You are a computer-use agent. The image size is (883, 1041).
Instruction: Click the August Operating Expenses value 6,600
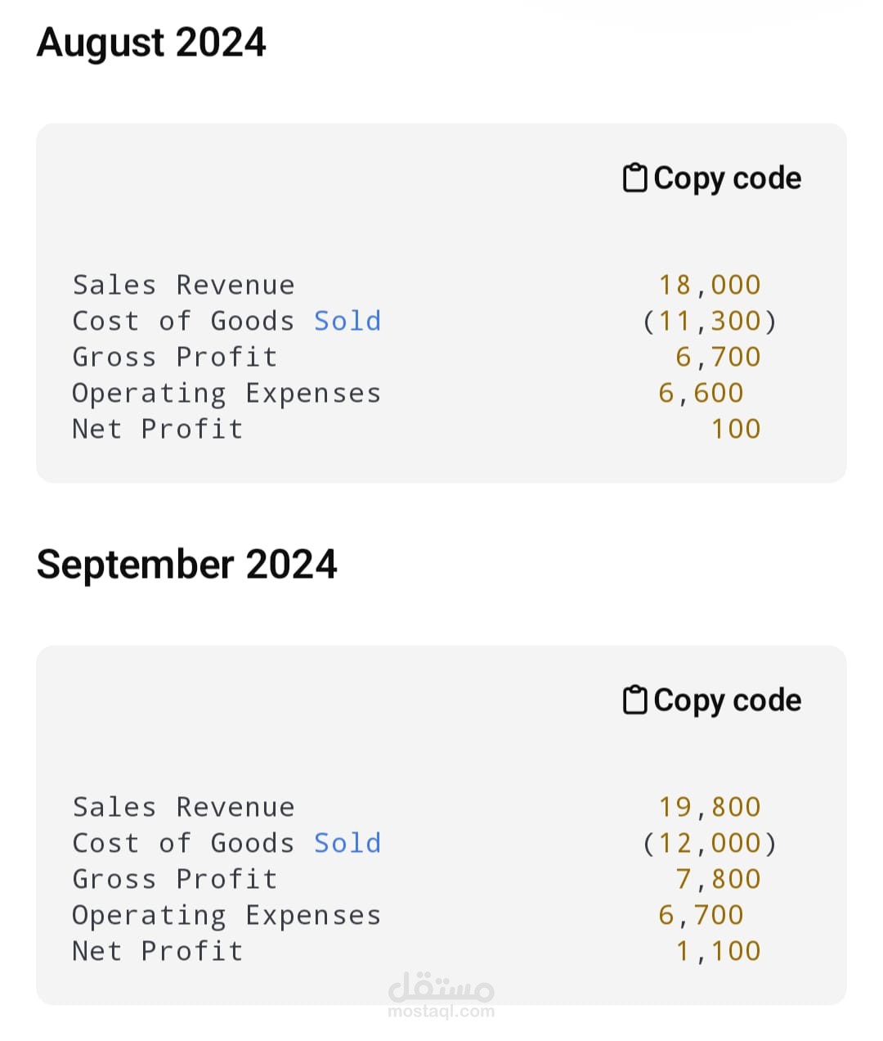tap(701, 393)
